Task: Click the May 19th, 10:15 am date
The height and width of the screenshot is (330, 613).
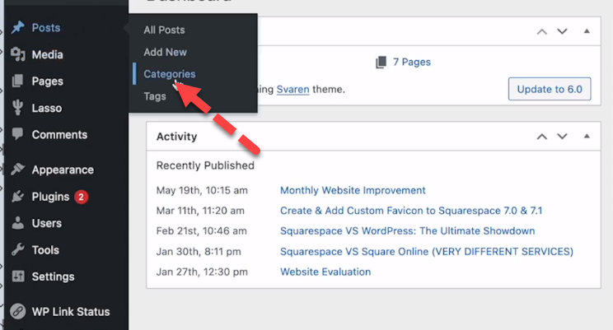Action: tap(202, 190)
